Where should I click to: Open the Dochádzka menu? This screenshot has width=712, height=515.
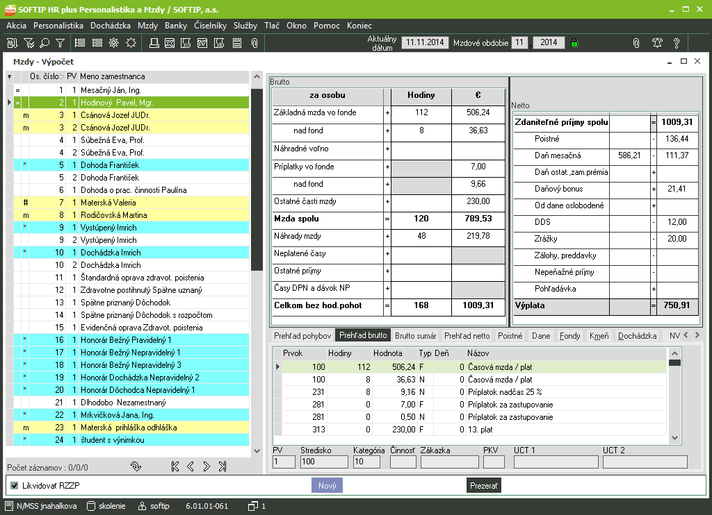(111, 26)
